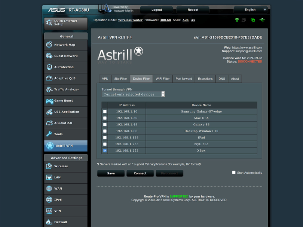Select Adaptive QoS in the sidebar
Viewport: 303px width, 227px height.
[65, 78]
